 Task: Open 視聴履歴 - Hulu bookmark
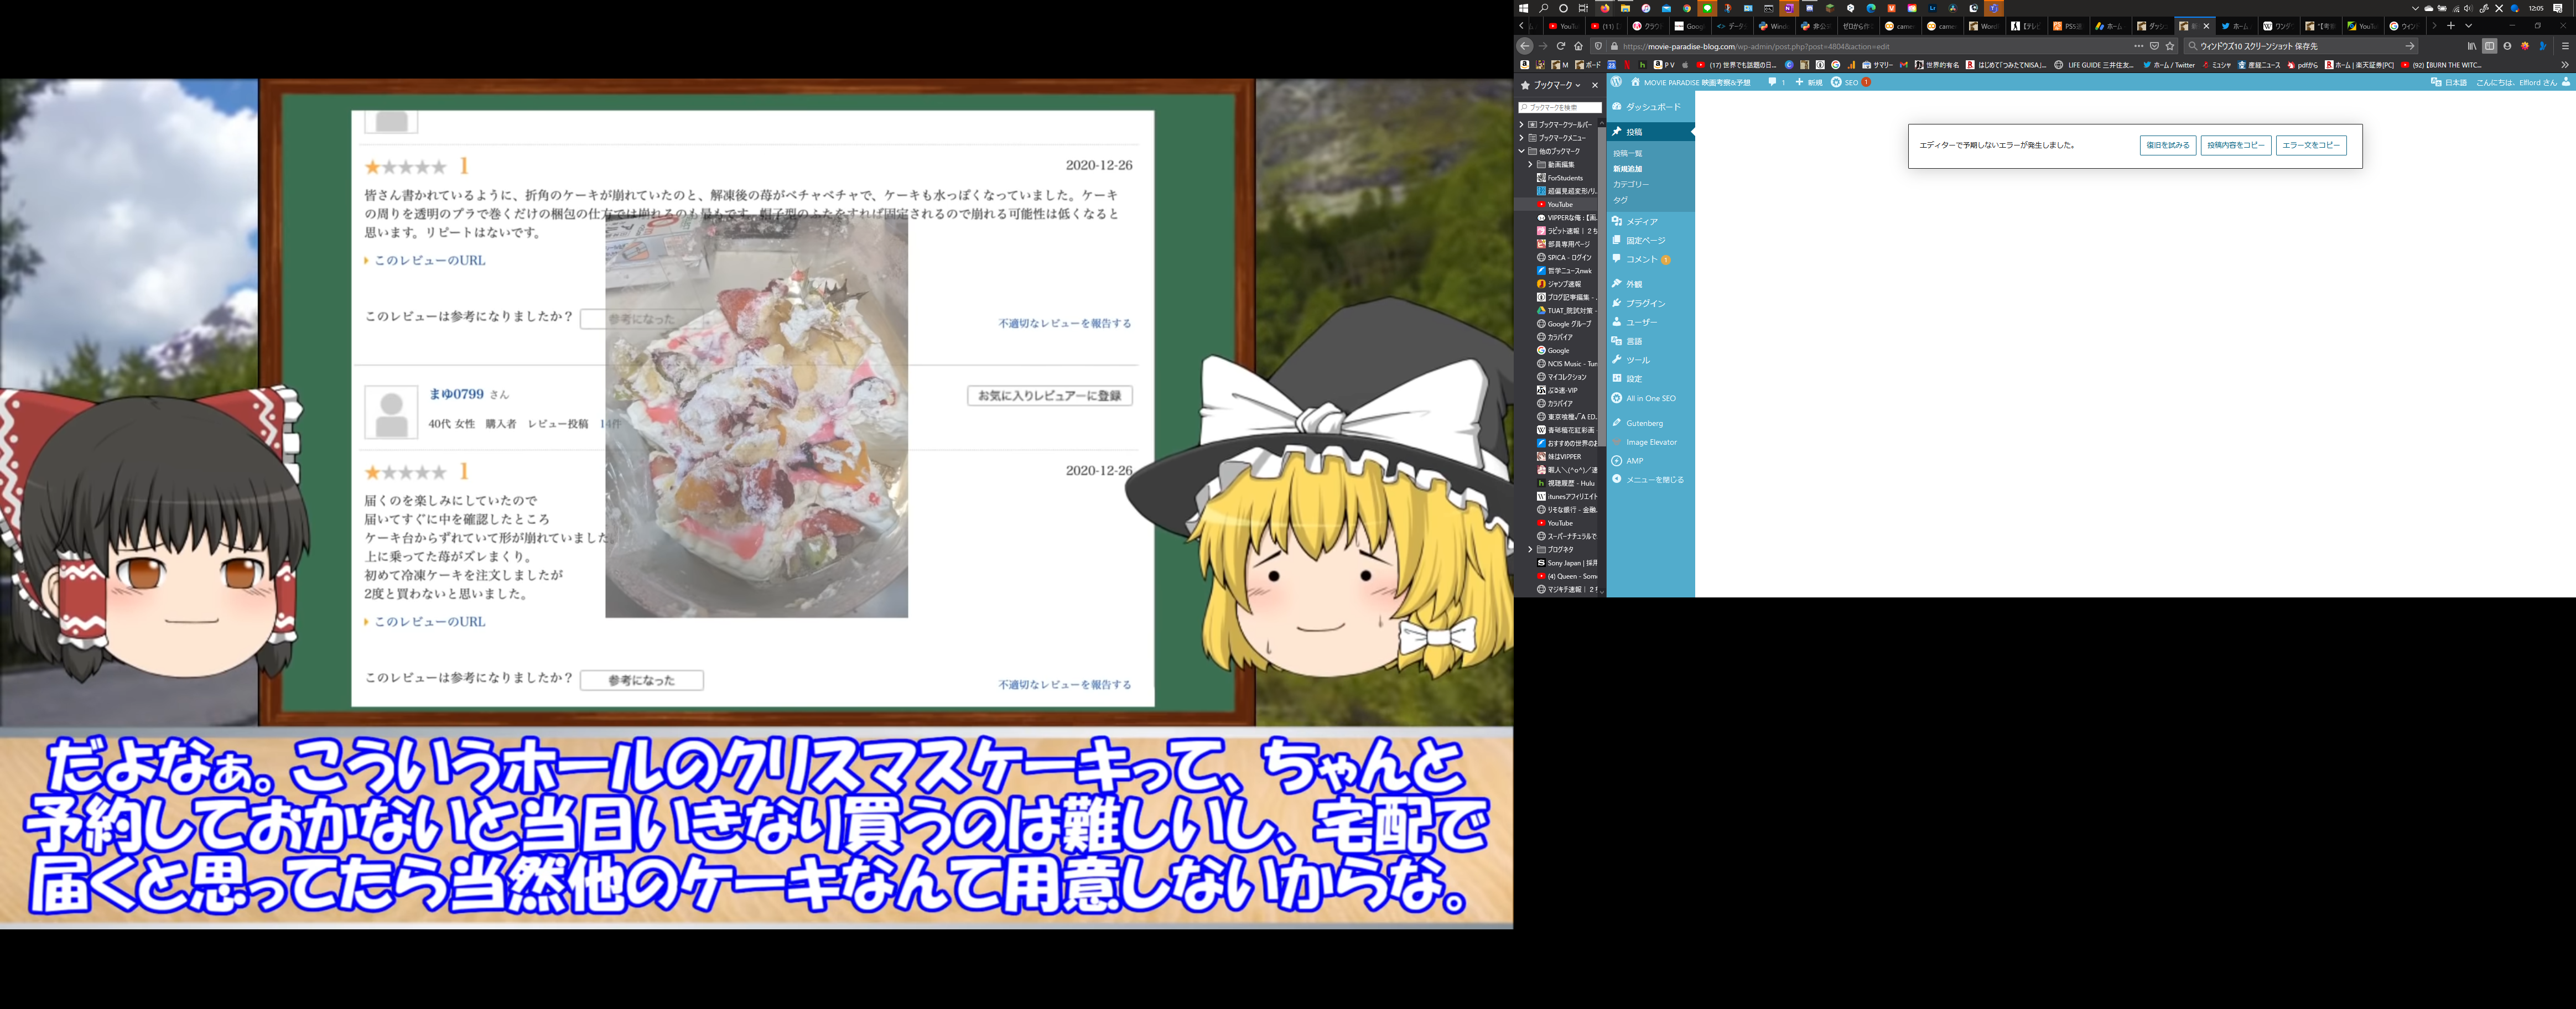(1565, 483)
